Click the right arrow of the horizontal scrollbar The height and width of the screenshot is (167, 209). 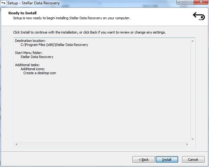[x=187, y=145]
